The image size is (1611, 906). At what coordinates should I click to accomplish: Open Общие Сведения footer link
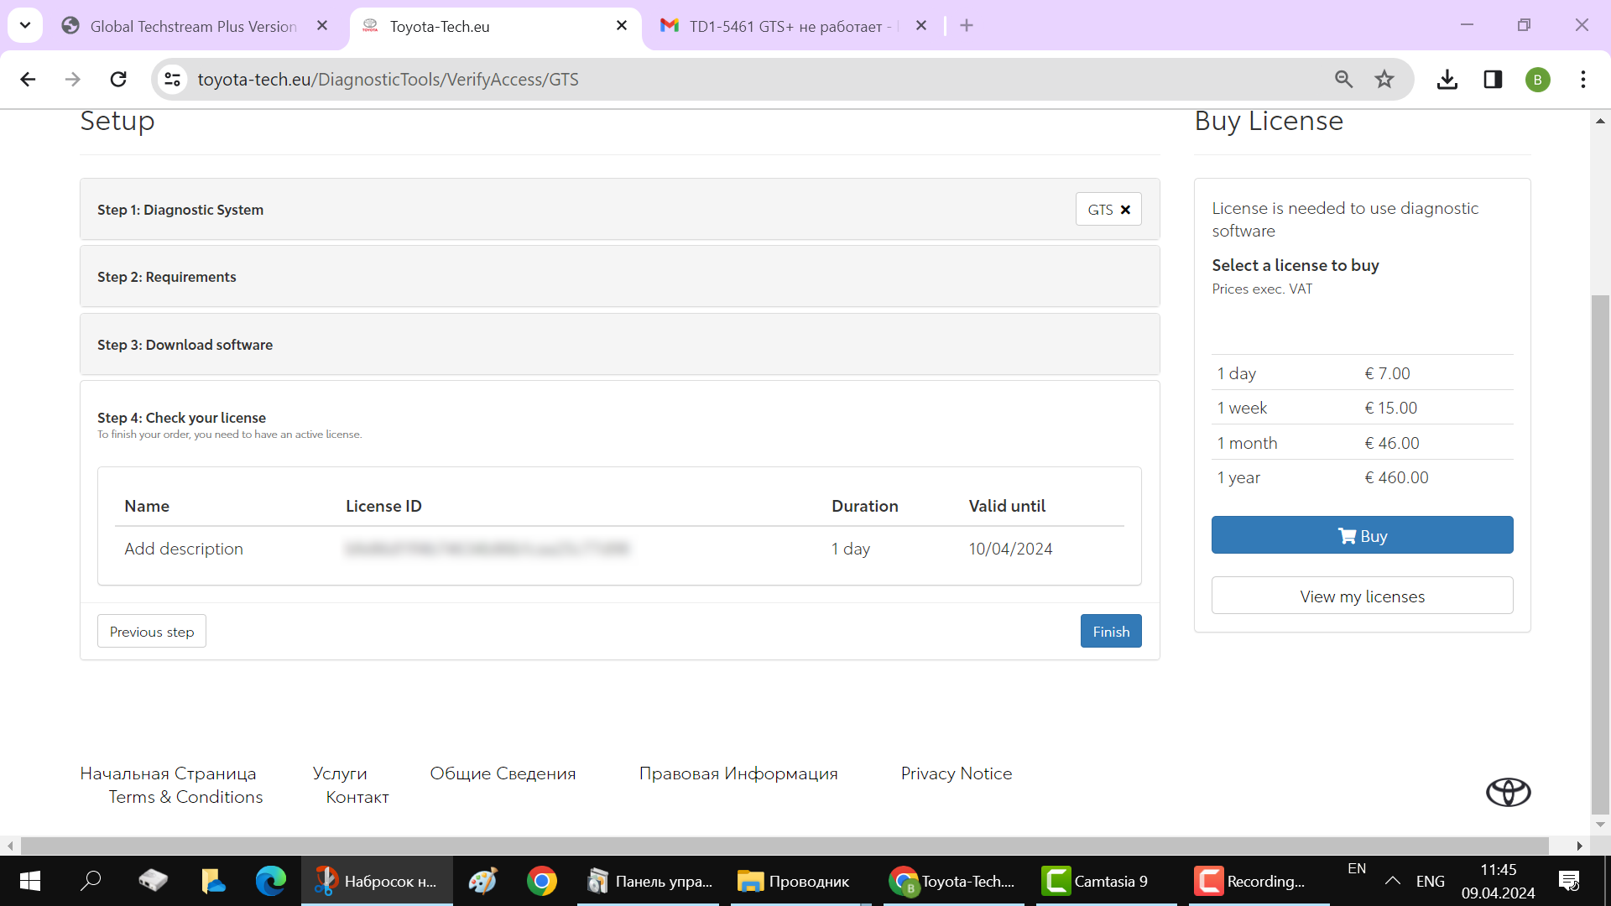pos(503,773)
